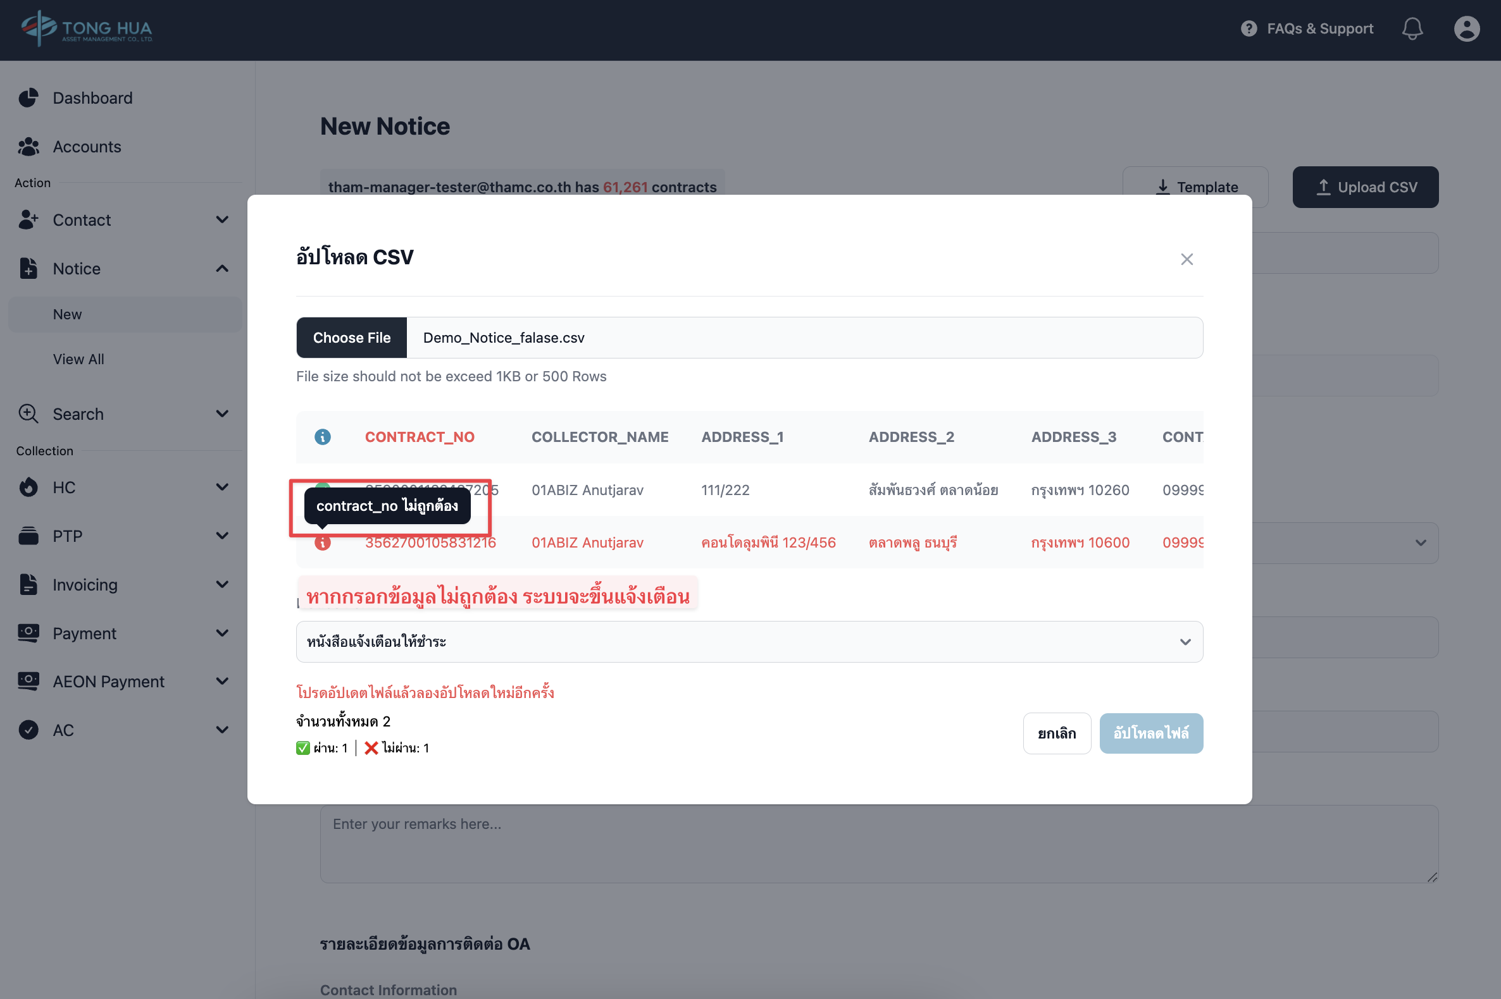Click the red error icon on failed row
The width and height of the screenshot is (1501, 999).
point(323,543)
